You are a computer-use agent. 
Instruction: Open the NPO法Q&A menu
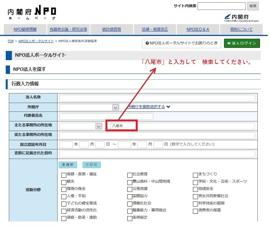[x=198, y=29]
